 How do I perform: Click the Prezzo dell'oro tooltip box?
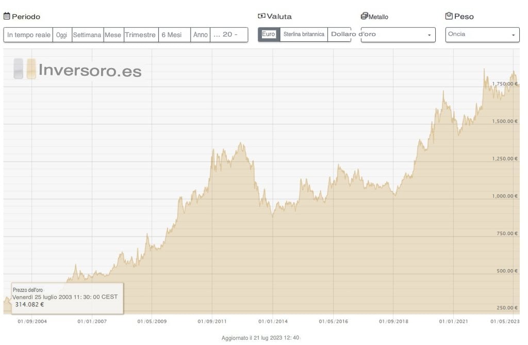pyautogui.click(x=67, y=298)
